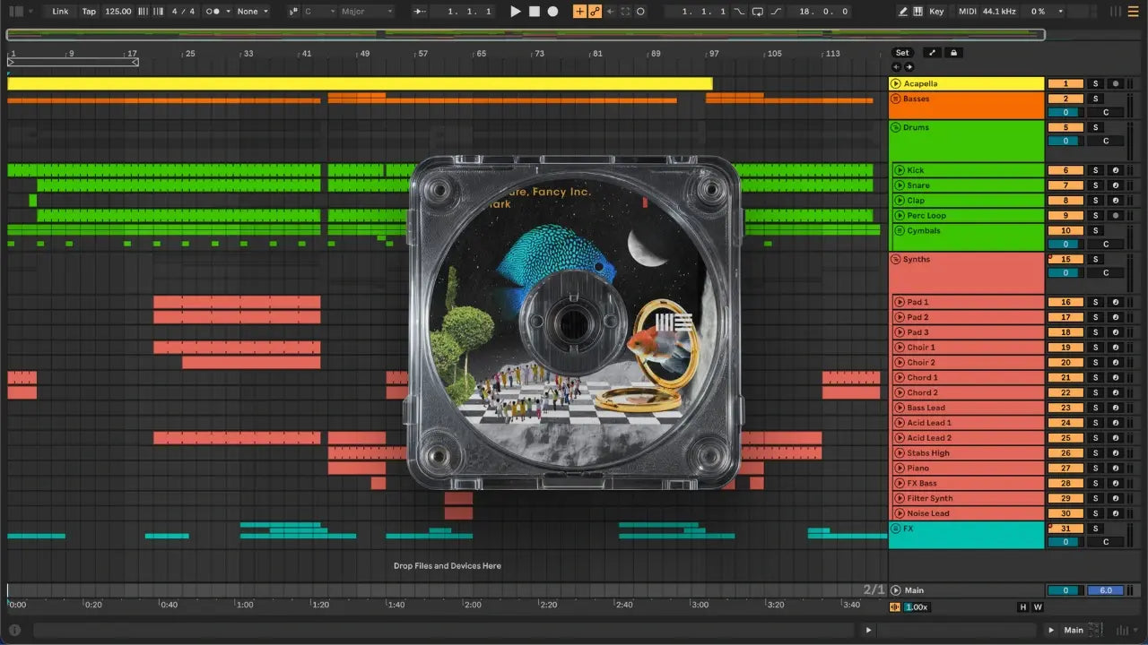The height and width of the screenshot is (645, 1148).
Task: Open the quantization None dropdown
Action: pos(253,12)
